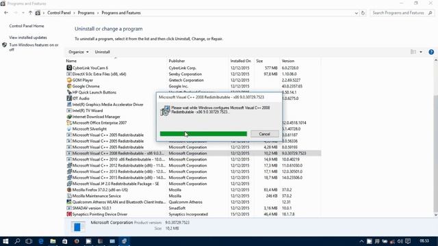
Task: Go up one level with up arrow
Action: pyautogui.click(x=30, y=13)
